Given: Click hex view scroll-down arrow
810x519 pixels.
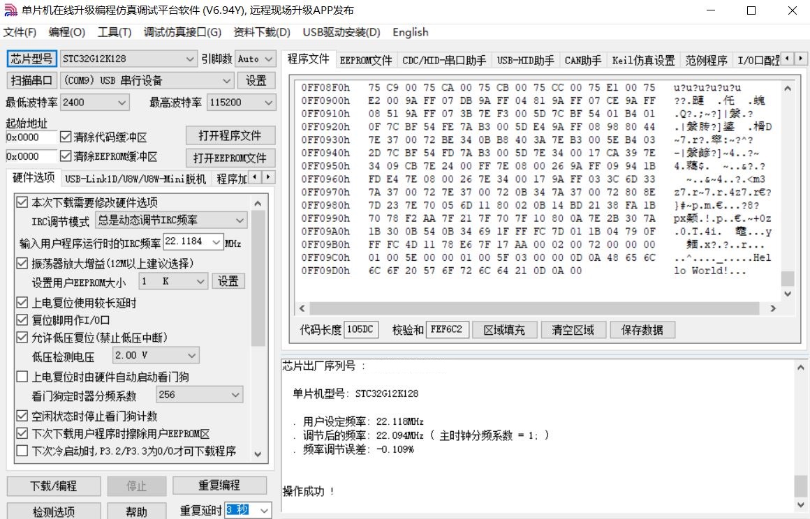Looking at the screenshot, I should (x=787, y=294).
